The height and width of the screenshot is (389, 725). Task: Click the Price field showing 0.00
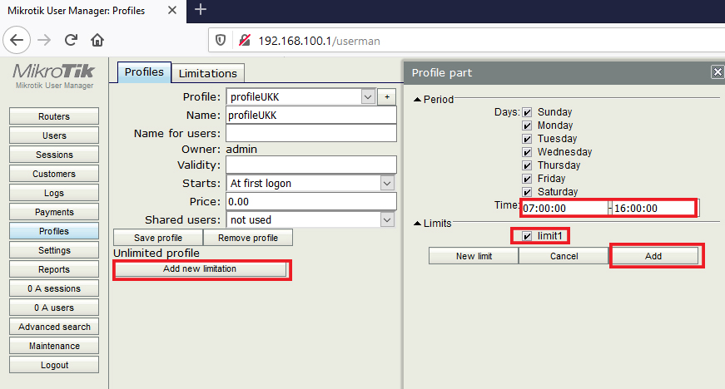311,202
